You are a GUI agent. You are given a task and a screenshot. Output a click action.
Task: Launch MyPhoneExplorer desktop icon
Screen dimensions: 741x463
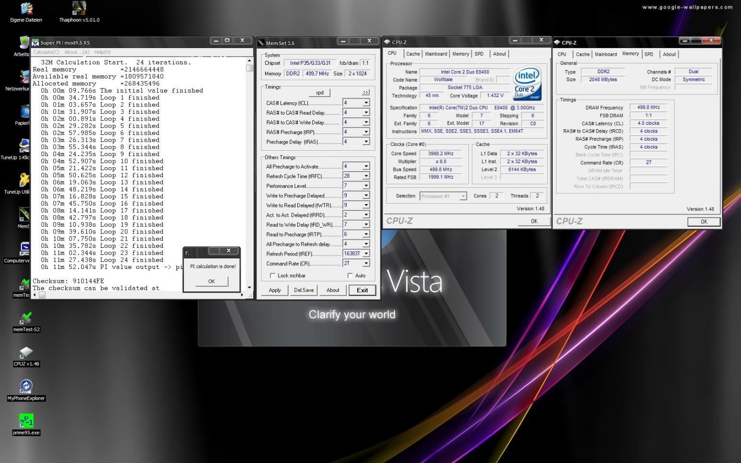(26, 390)
